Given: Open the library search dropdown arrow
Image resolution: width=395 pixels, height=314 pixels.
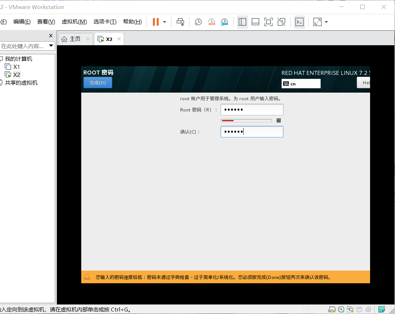Looking at the screenshot, I should point(51,46).
